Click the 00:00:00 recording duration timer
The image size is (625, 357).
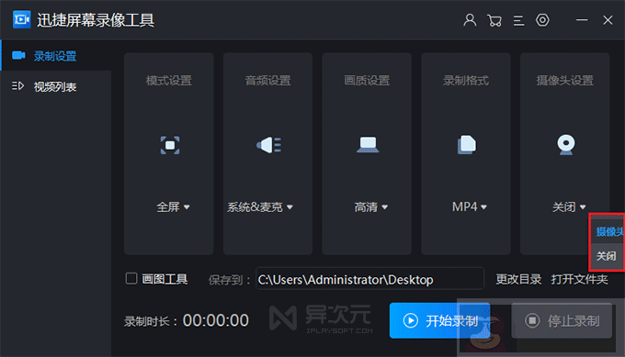216,320
